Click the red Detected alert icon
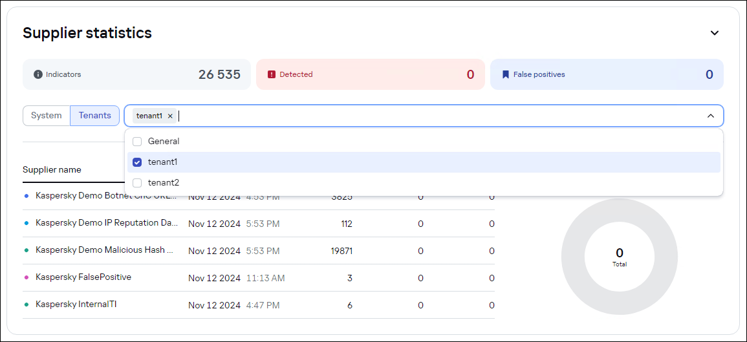This screenshot has height=342, width=747. point(272,74)
